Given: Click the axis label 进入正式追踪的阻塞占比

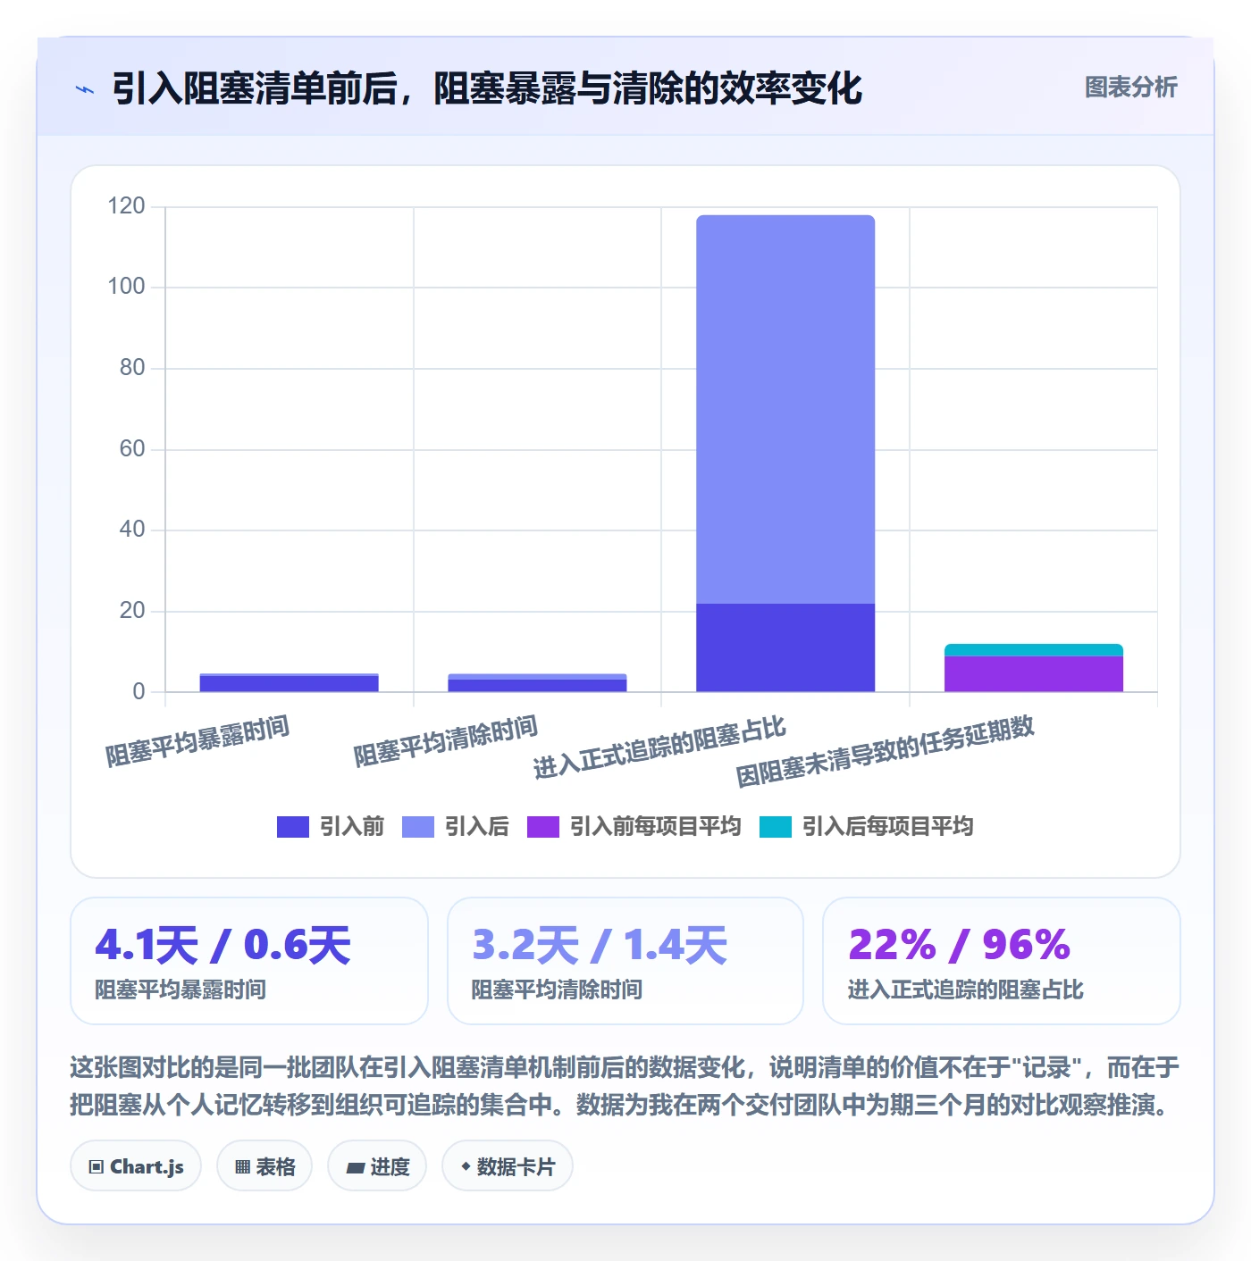Looking at the screenshot, I should pyautogui.click(x=659, y=747).
